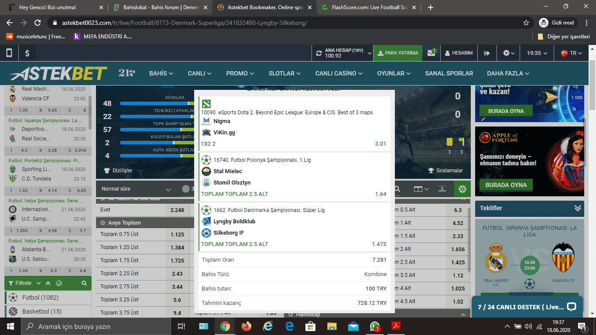Click the logout arrow icon
The height and width of the screenshot is (335, 596).
tap(487, 53)
